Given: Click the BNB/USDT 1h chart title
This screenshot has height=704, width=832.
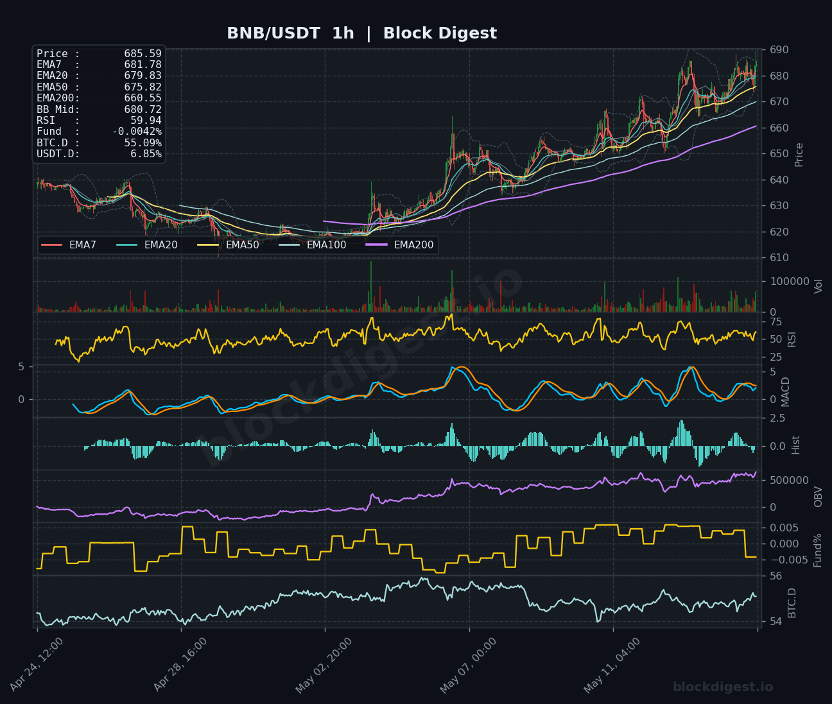Looking at the screenshot, I should coord(361,33).
